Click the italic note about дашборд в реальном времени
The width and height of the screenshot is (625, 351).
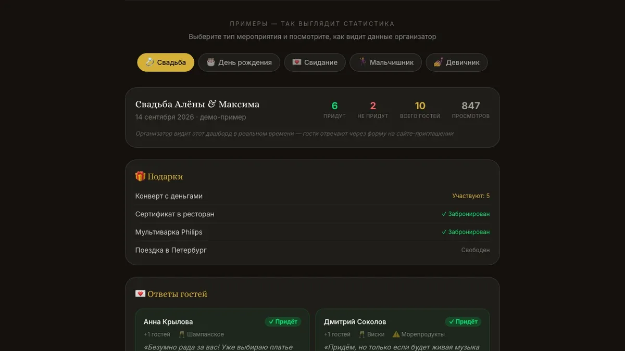295,134
